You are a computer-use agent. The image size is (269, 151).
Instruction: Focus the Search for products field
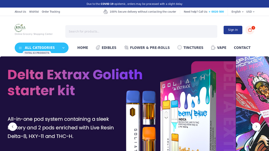tap(141, 32)
